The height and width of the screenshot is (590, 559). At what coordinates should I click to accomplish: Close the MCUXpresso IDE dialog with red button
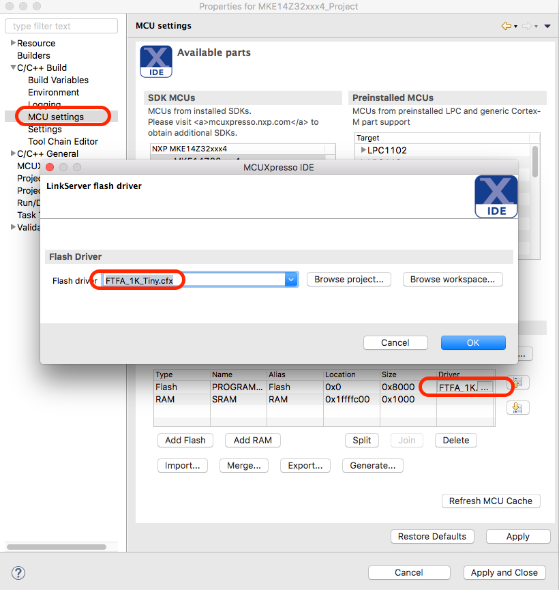pos(50,167)
